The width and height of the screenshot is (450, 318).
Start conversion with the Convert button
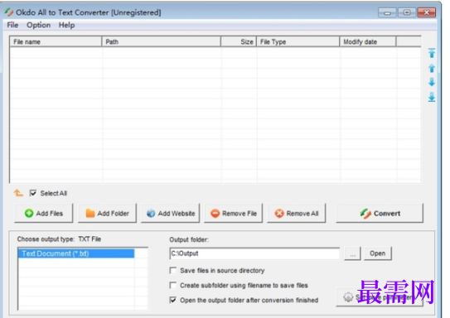pyautogui.click(x=380, y=214)
